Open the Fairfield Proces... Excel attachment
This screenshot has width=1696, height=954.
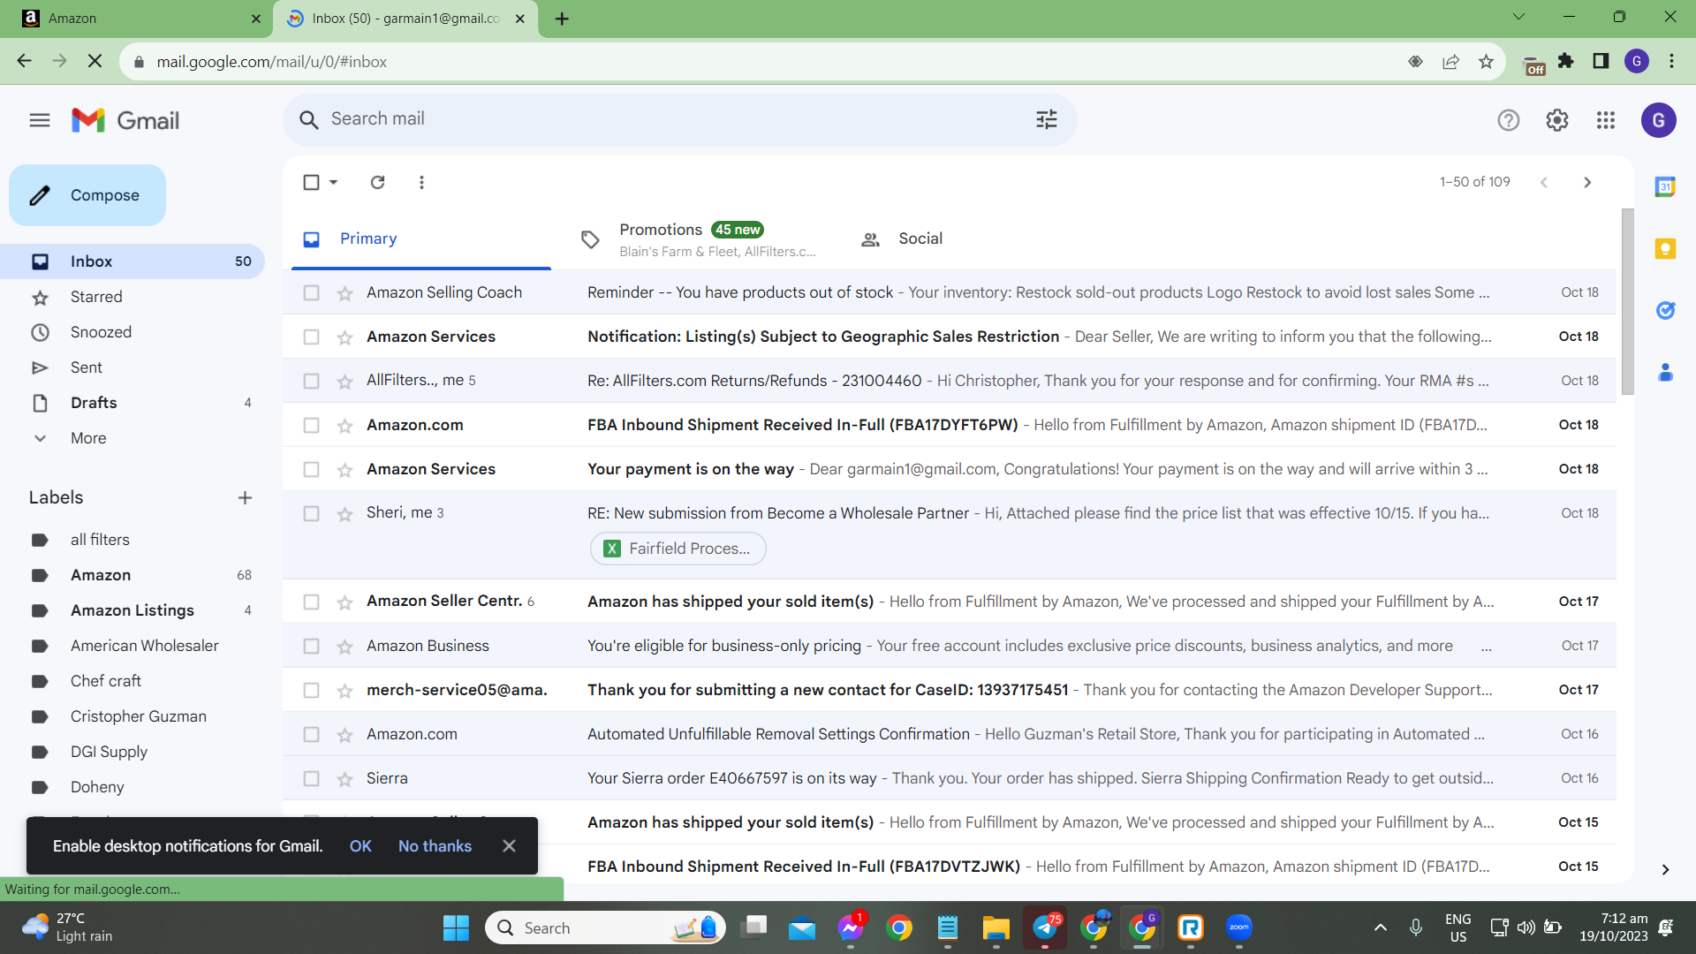pyautogui.click(x=678, y=549)
